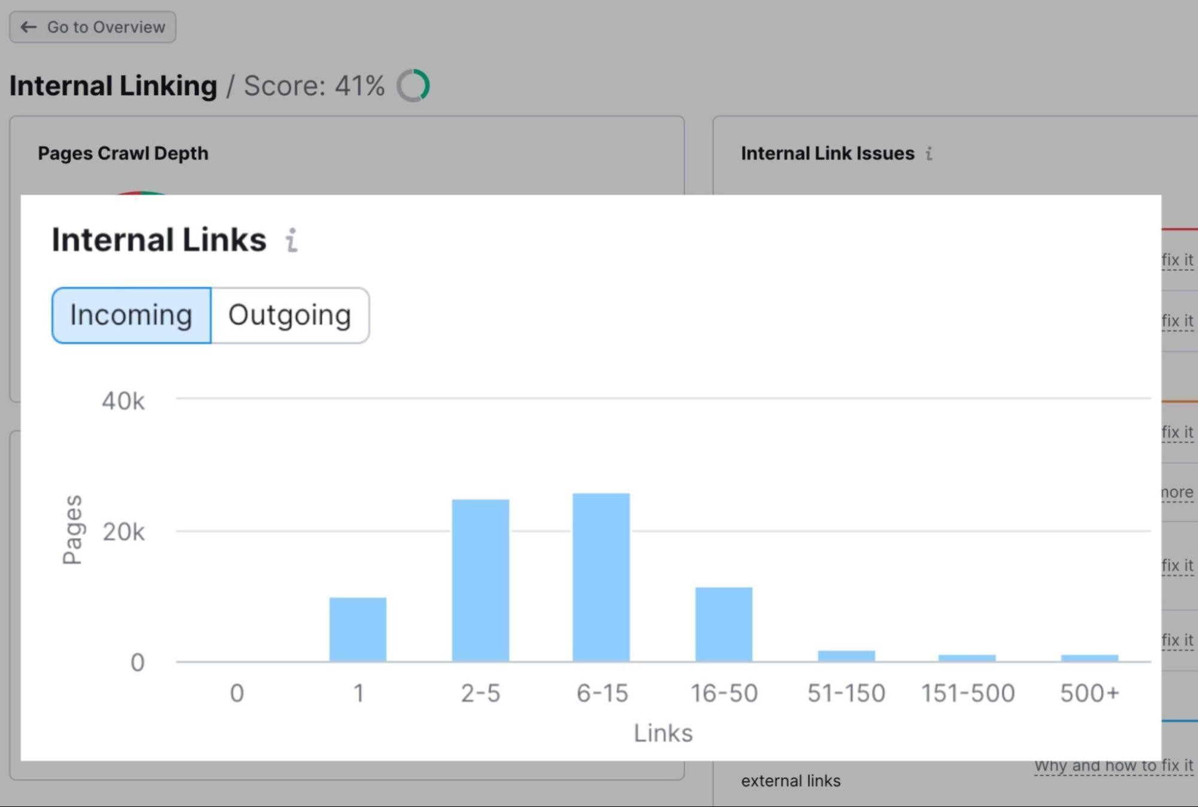Switch to the Outgoing links tab
Screen dimensions: 1198x807
pyautogui.click(x=290, y=315)
